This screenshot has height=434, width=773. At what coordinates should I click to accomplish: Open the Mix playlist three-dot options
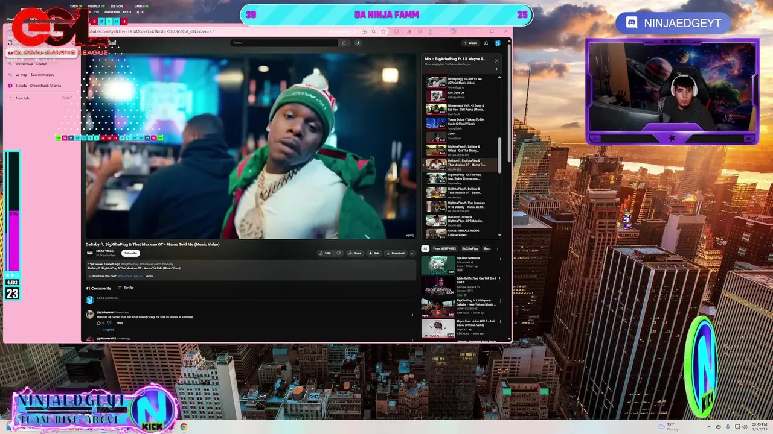click(498, 69)
